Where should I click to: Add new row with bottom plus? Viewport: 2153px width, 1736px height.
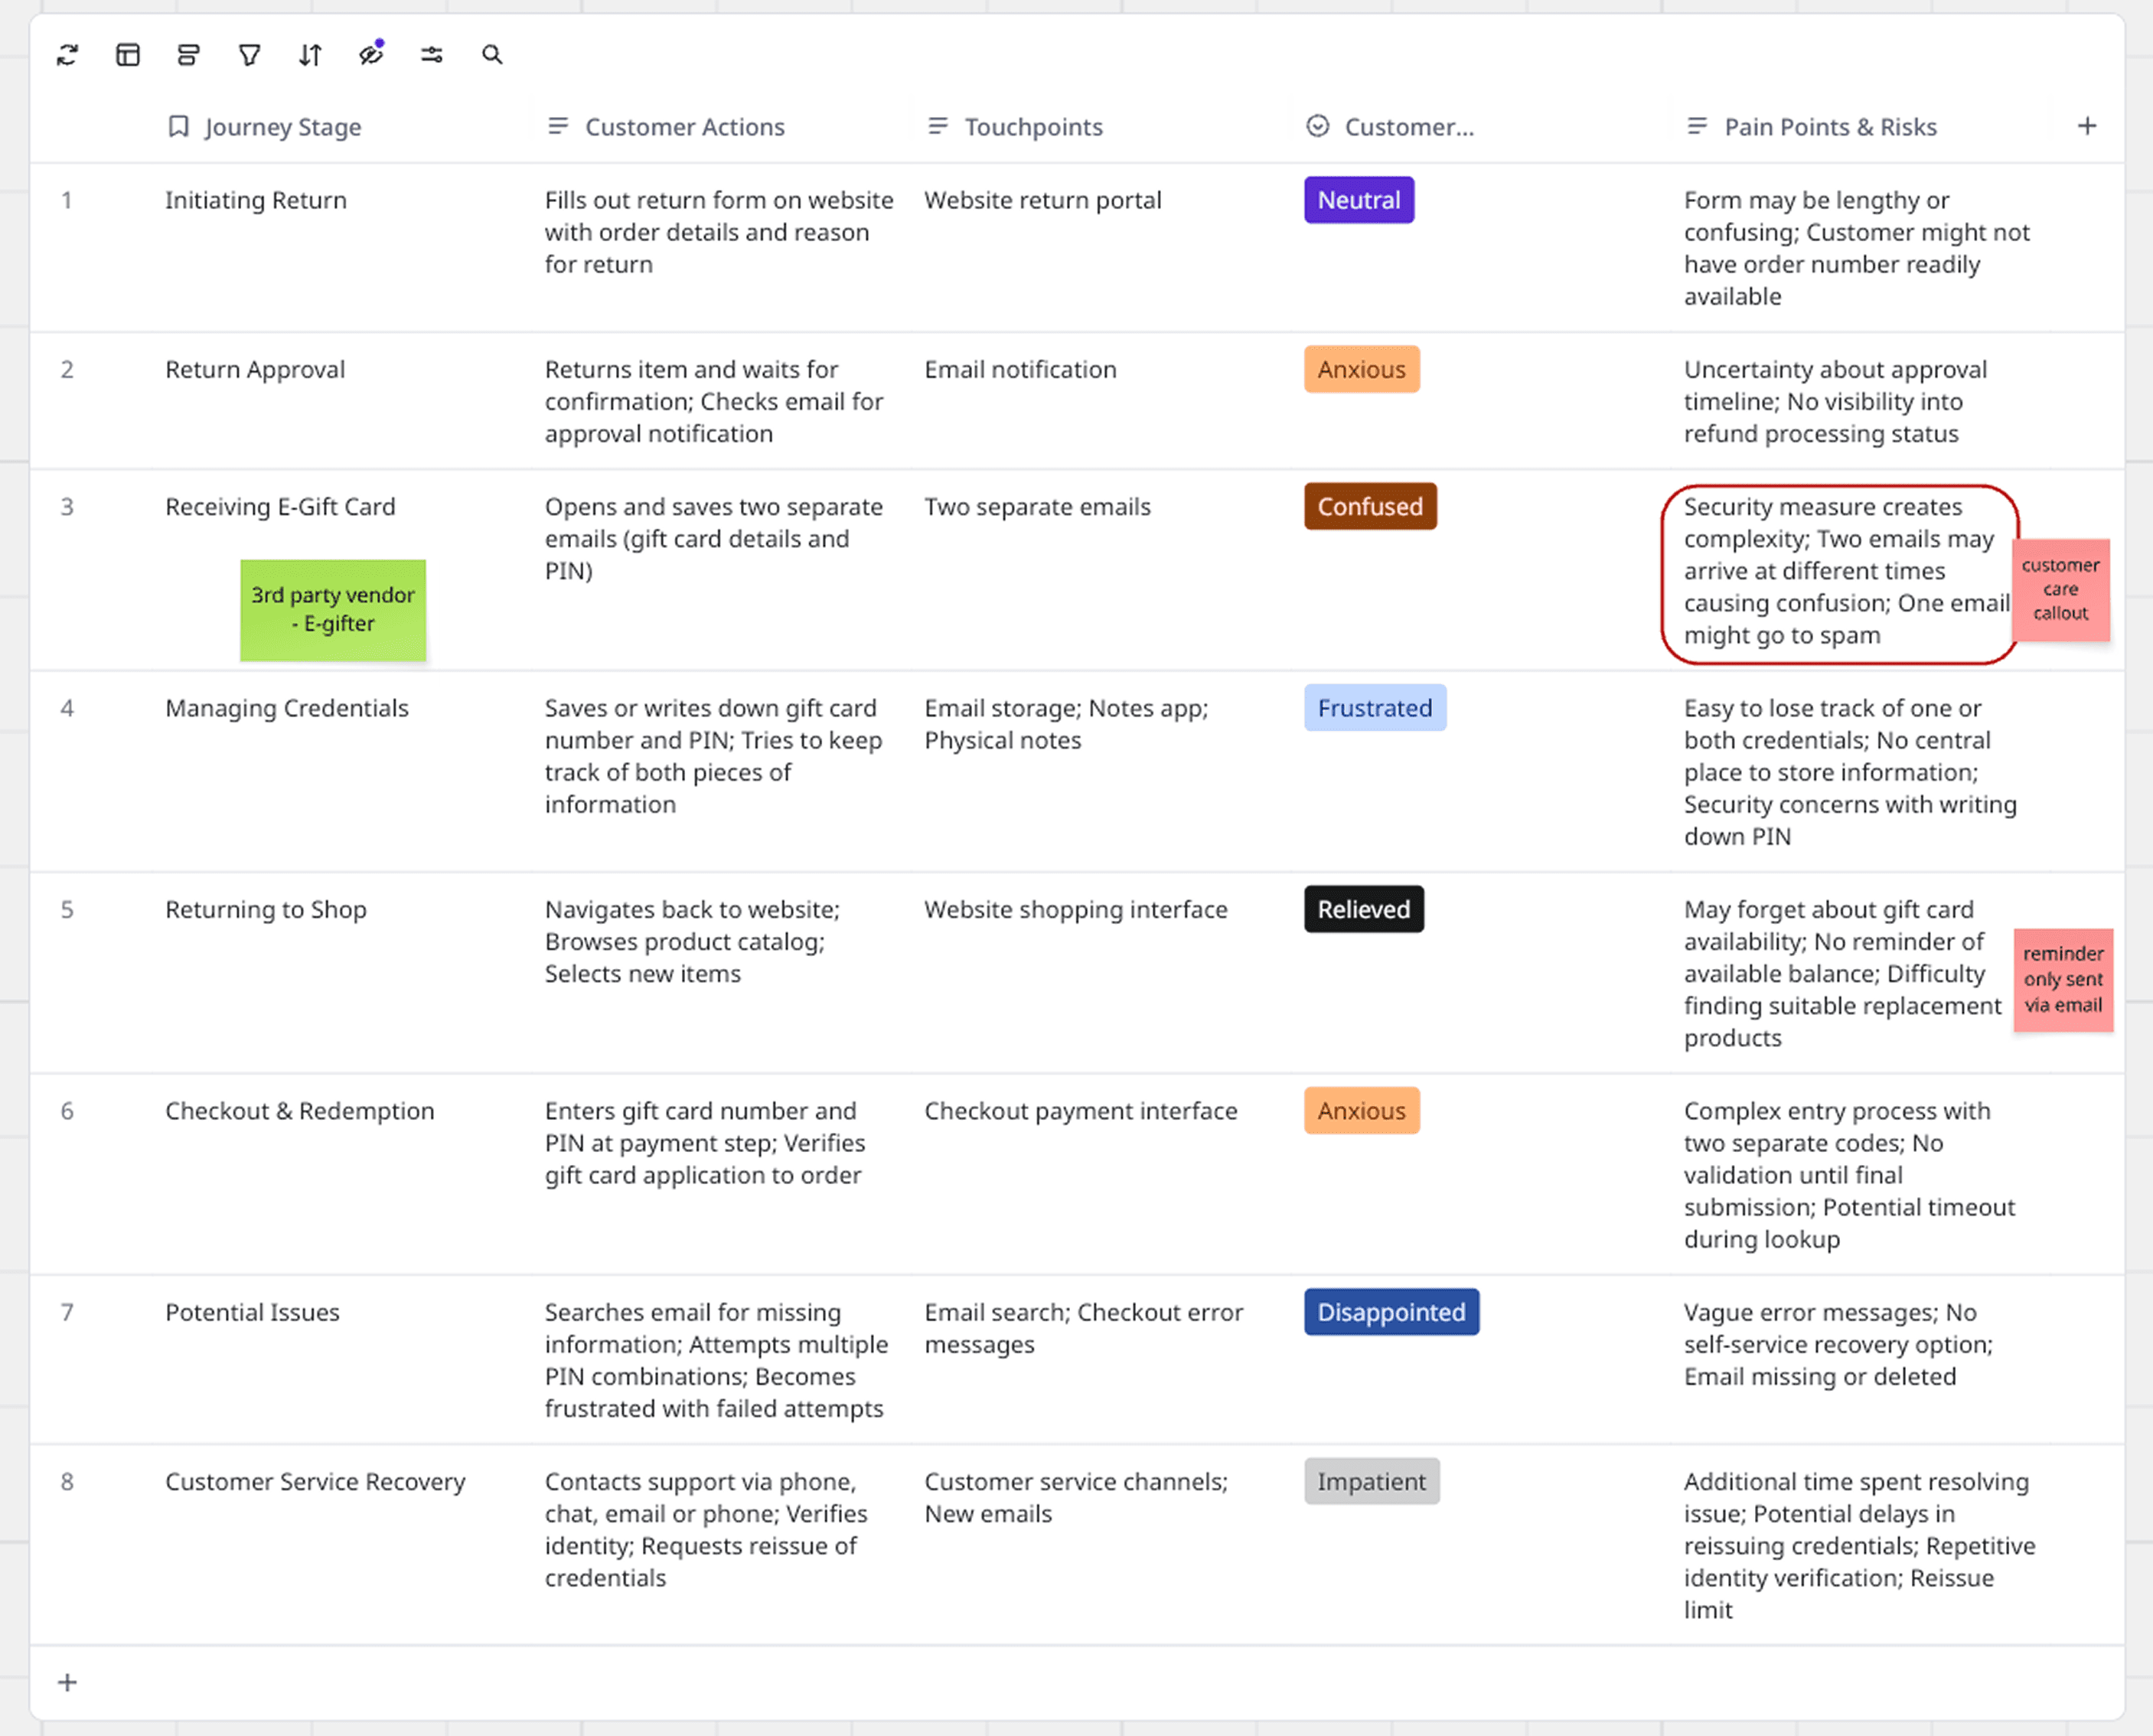tap(67, 1682)
